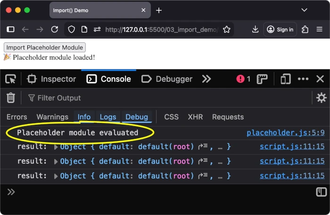The height and width of the screenshot is (215, 330).
Task: Click the Import Placeholder Module button
Action: tap(45, 48)
